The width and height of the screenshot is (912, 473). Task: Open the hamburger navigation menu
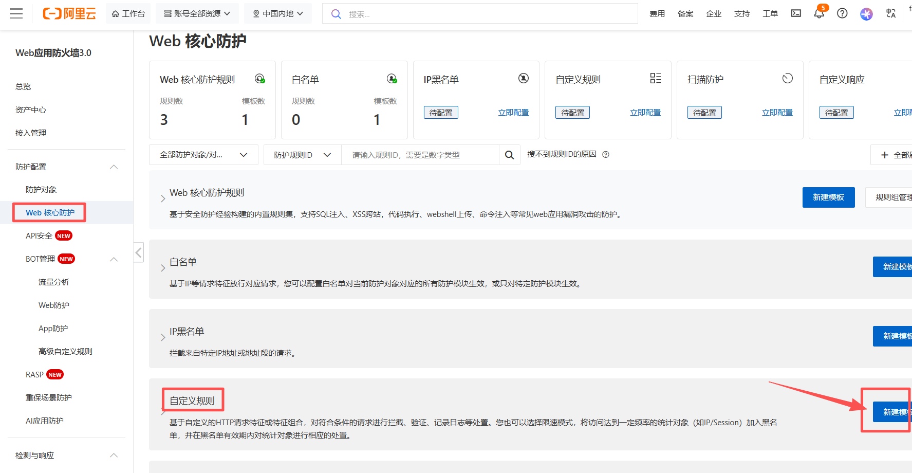(16, 13)
